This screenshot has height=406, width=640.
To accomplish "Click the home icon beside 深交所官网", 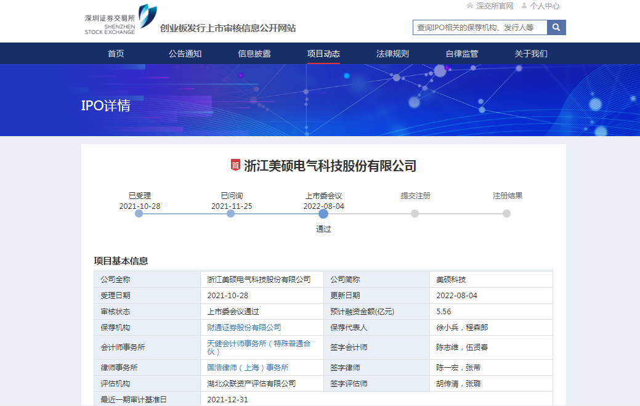I will (470, 6).
